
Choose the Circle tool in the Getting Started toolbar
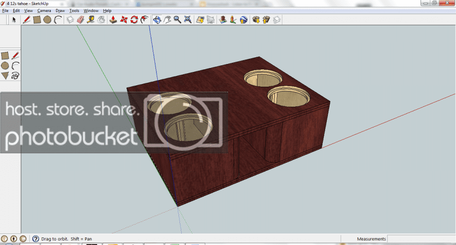47,20
